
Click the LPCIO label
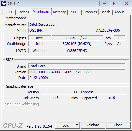click(21, 51)
